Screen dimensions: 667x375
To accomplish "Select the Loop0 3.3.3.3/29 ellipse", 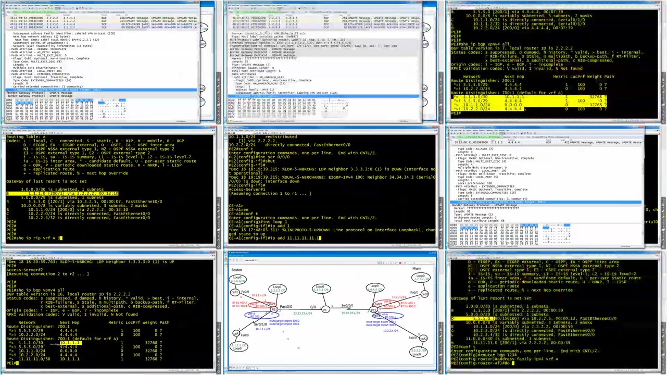I will click(x=321, y=289).
